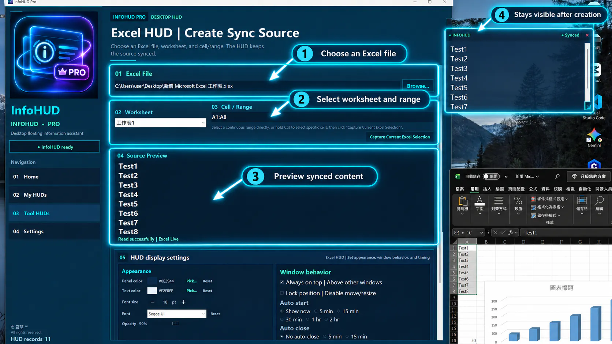The height and width of the screenshot is (344, 612).
Task: Enable the Lock position checkbox
Action: click(282, 293)
